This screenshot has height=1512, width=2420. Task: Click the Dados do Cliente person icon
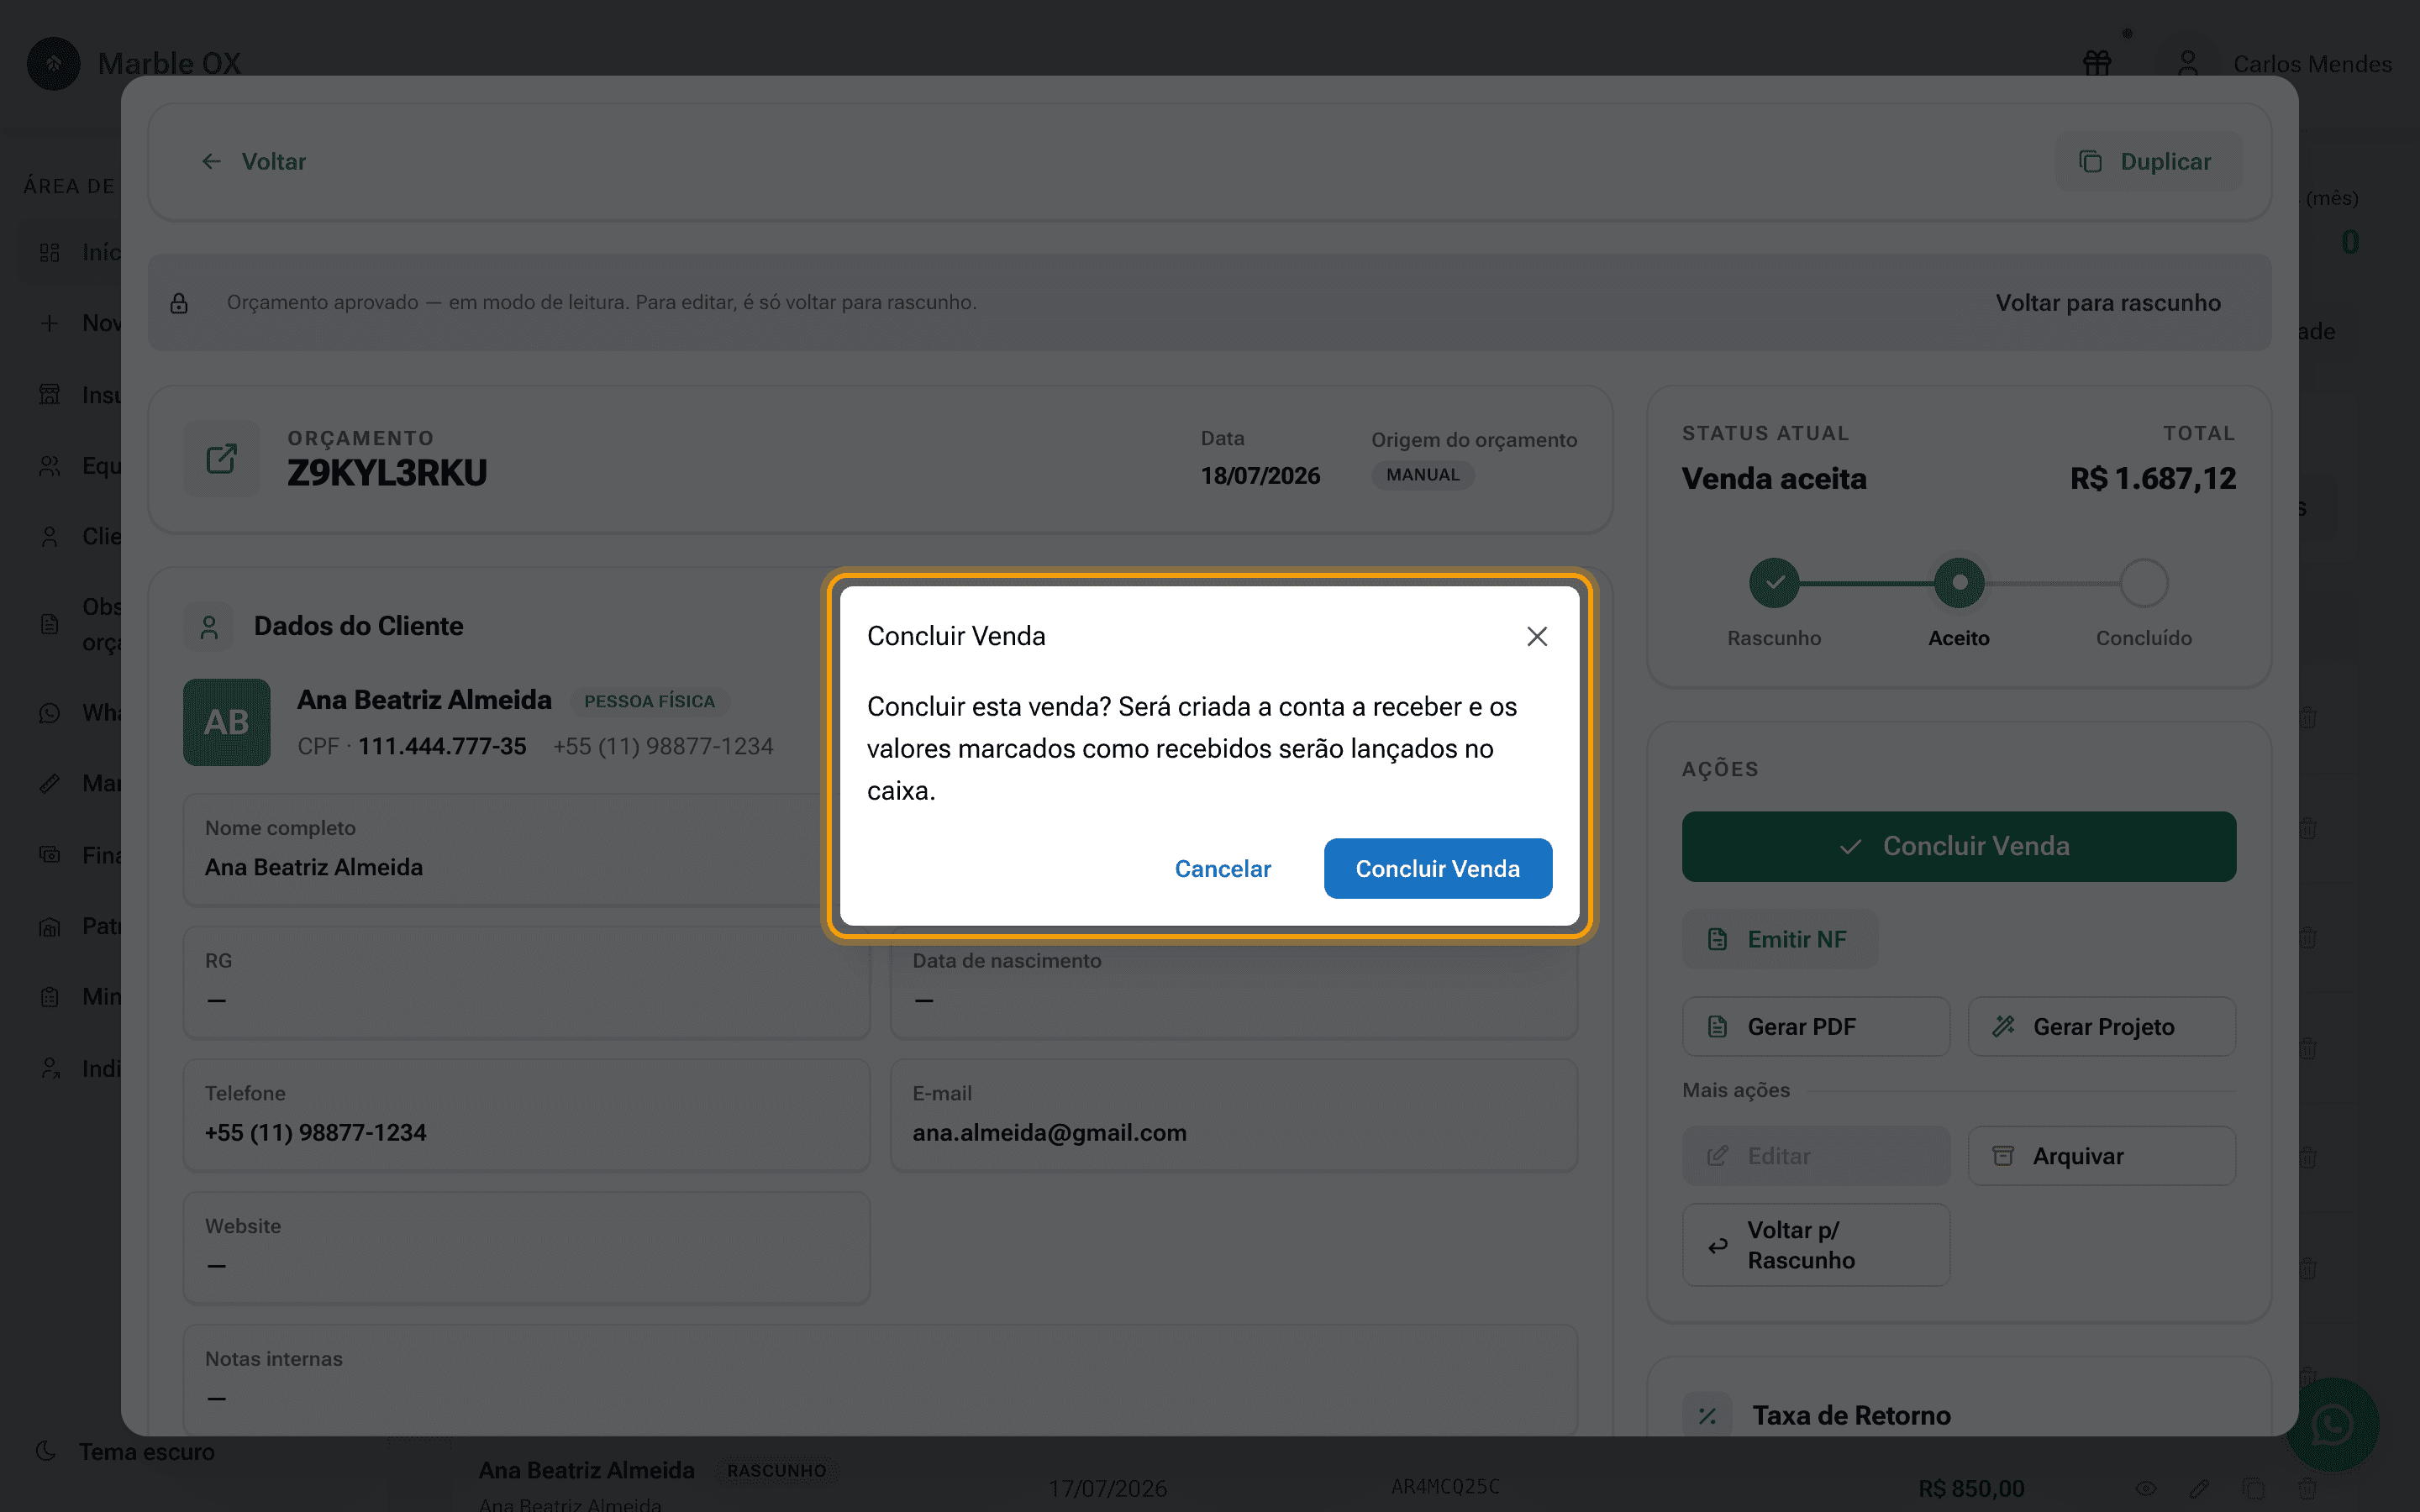point(208,626)
